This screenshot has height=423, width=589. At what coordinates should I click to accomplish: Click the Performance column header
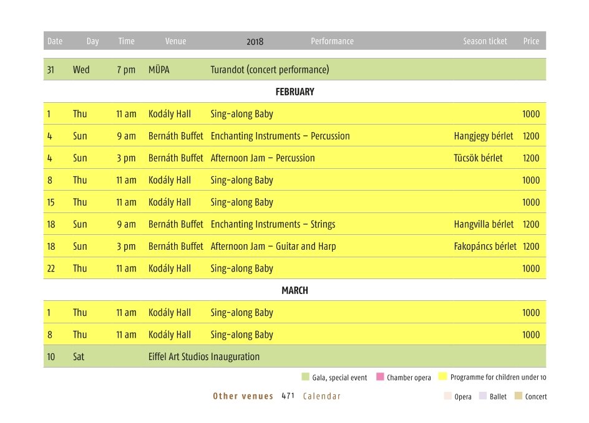point(332,41)
